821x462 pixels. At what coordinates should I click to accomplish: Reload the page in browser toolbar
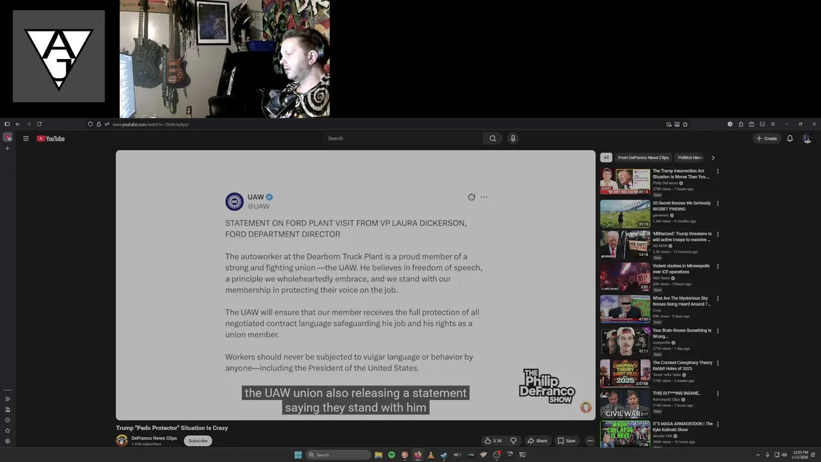(39, 124)
